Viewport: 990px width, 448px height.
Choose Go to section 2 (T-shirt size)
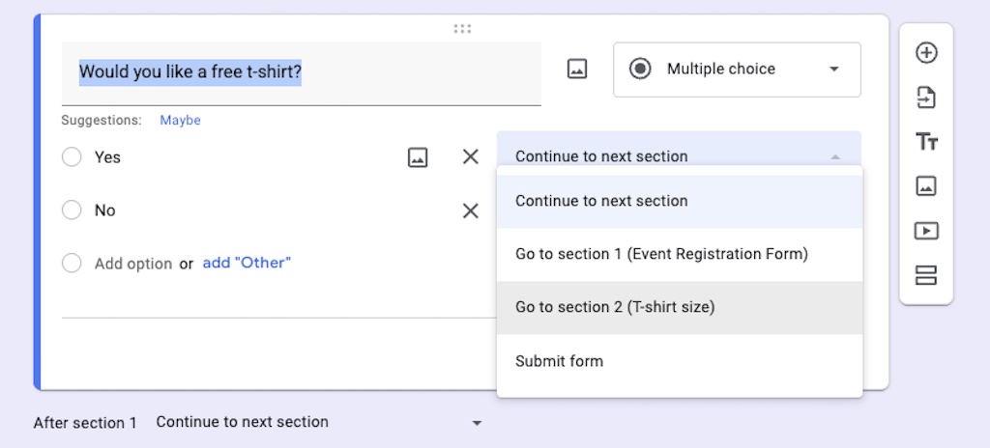(680, 307)
